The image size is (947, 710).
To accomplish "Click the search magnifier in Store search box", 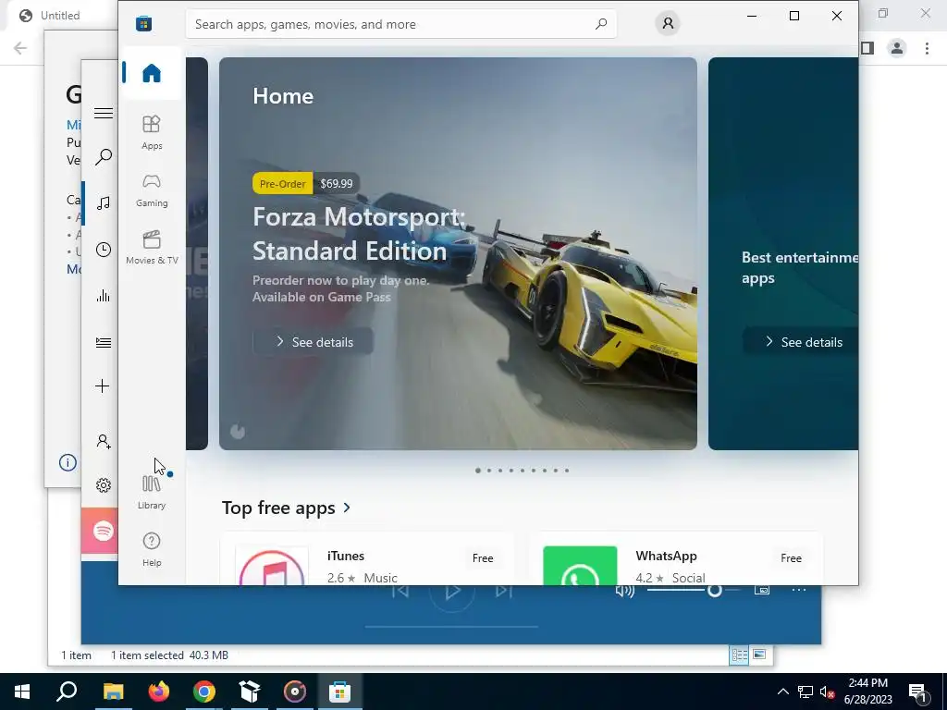I will pos(601,24).
